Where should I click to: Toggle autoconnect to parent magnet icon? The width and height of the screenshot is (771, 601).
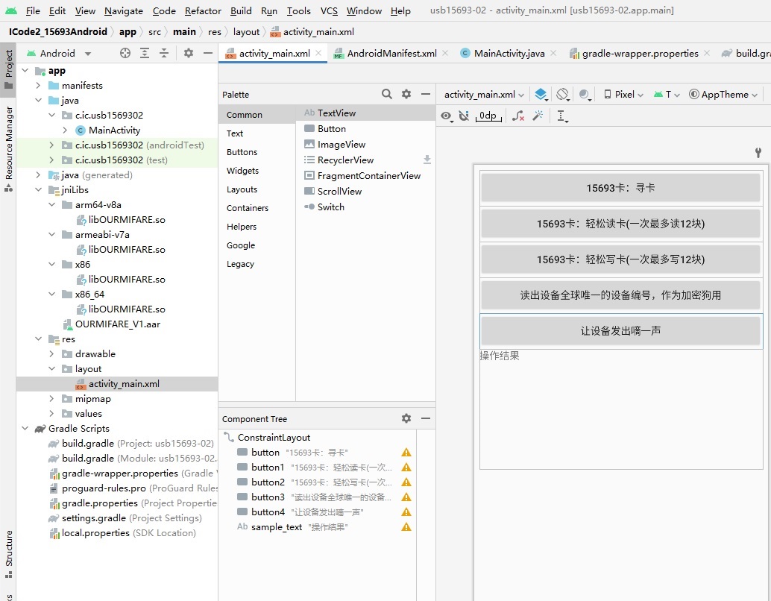(x=464, y=116)
